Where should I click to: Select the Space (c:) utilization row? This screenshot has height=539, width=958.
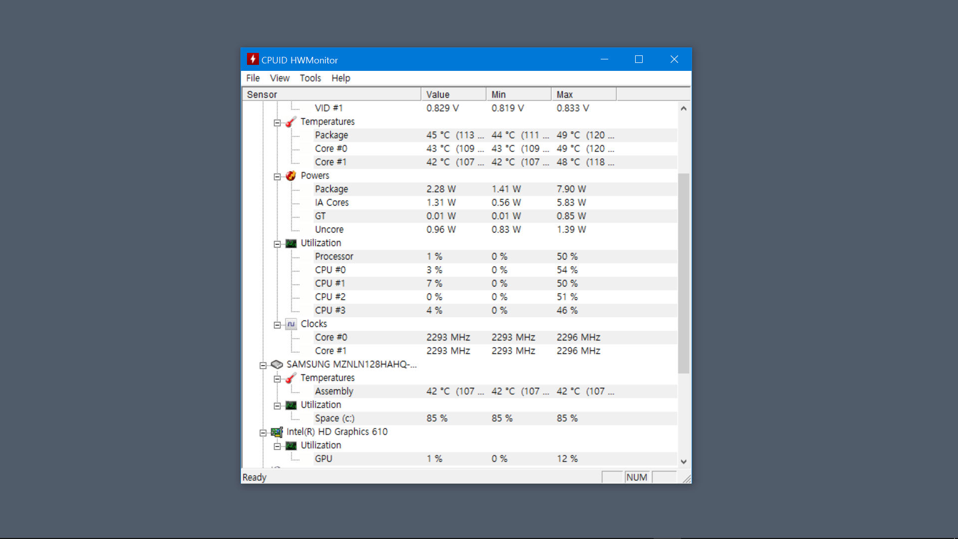tap(334, 418)
